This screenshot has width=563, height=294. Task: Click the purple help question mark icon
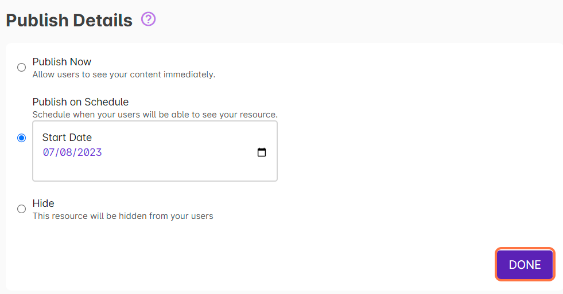coord(148,19)
